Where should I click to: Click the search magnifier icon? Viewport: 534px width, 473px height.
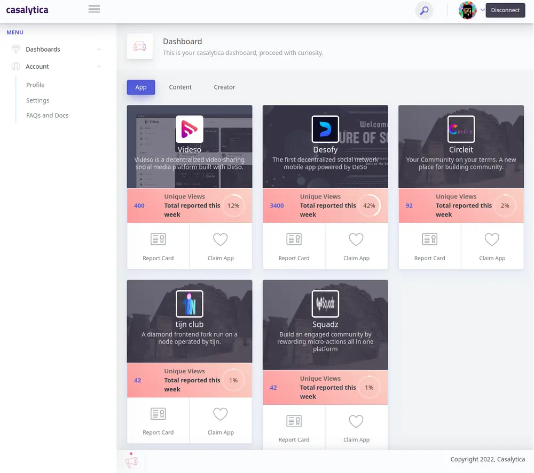424,10
